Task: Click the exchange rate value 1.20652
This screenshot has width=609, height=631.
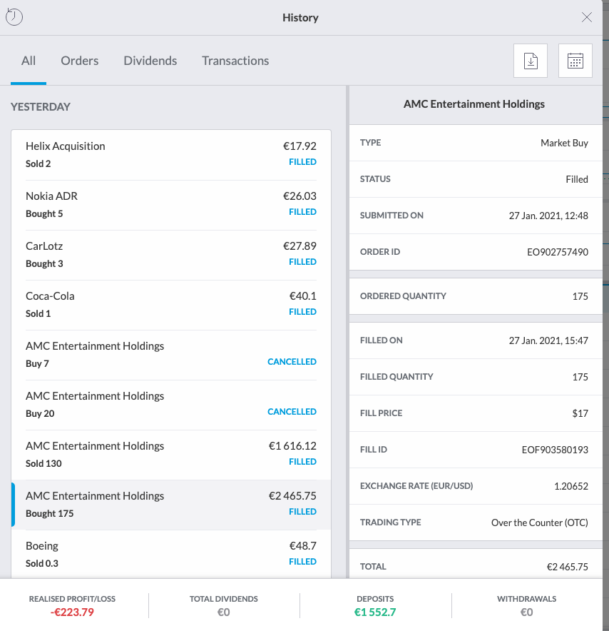Action: tap(570, 486)
